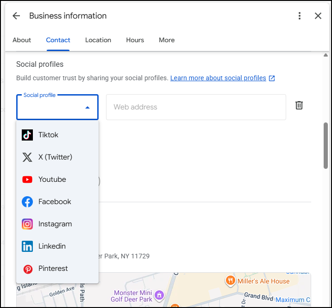The image size is (332, 308).
Task: Click the scrollbar up arrow
Action: (x=326, y=55)
